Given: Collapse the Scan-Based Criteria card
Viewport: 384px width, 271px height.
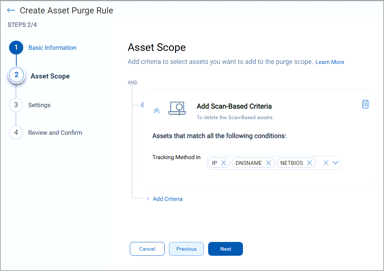Looking at the screenshot, I should (x=157, y=110).
